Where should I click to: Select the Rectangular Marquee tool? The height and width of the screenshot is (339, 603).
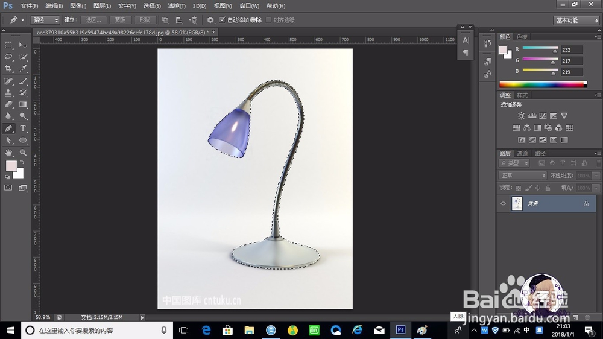coord(8,45)
